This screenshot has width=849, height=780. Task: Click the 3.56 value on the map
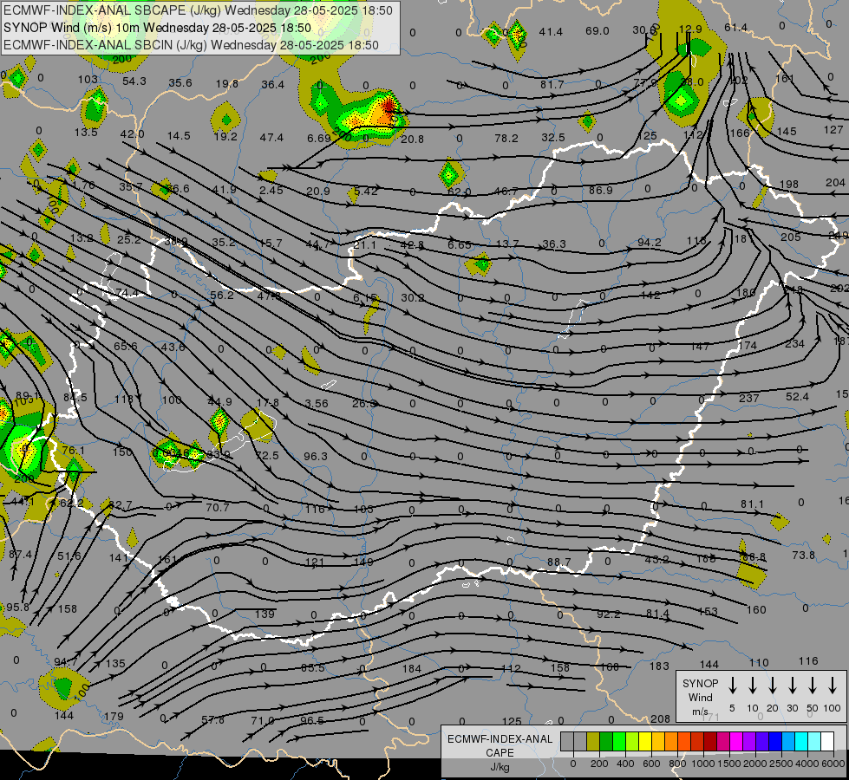tap(317, 403)
